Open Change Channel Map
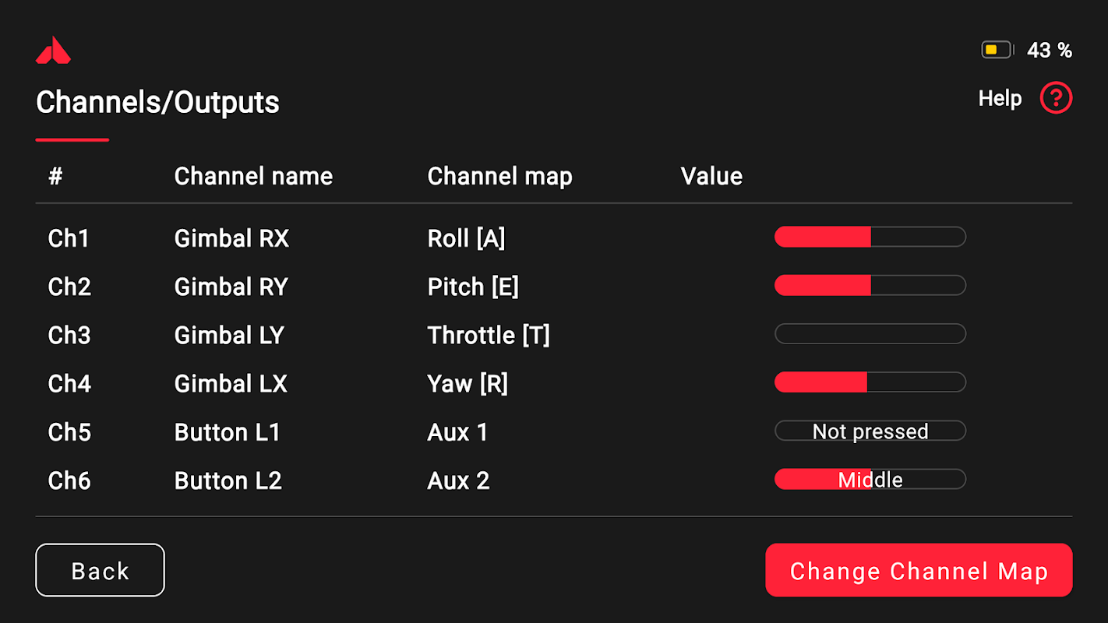 tap(919, 571)
